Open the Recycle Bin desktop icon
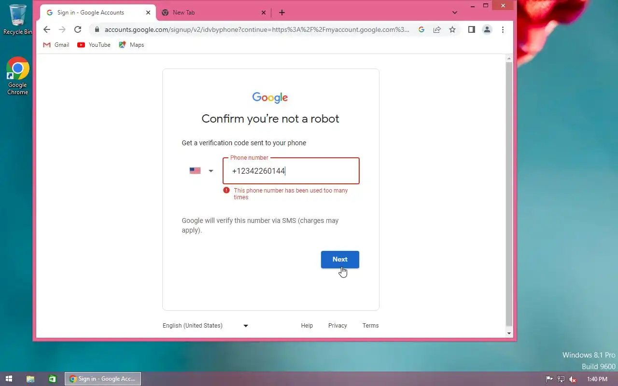The image size is (618, 386). [18, 19]
